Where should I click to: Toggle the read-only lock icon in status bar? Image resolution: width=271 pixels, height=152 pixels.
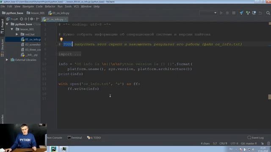pyautogui.click(x=263, y=144)
